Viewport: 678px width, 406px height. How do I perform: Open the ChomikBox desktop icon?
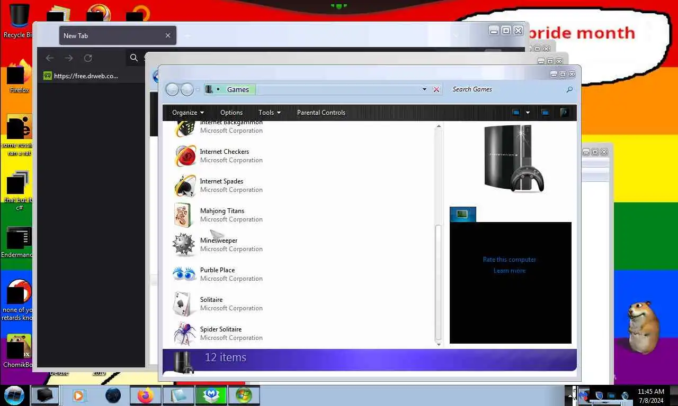(18, 351)
